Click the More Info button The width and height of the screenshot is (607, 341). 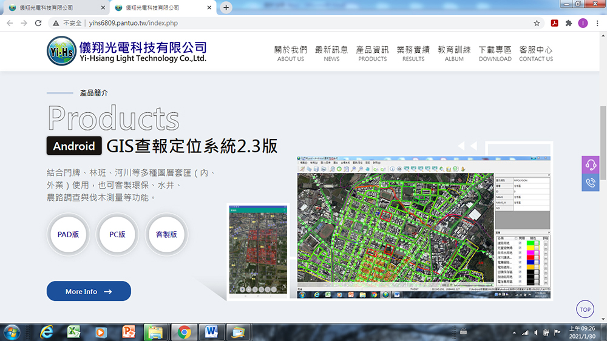(89, 291)
